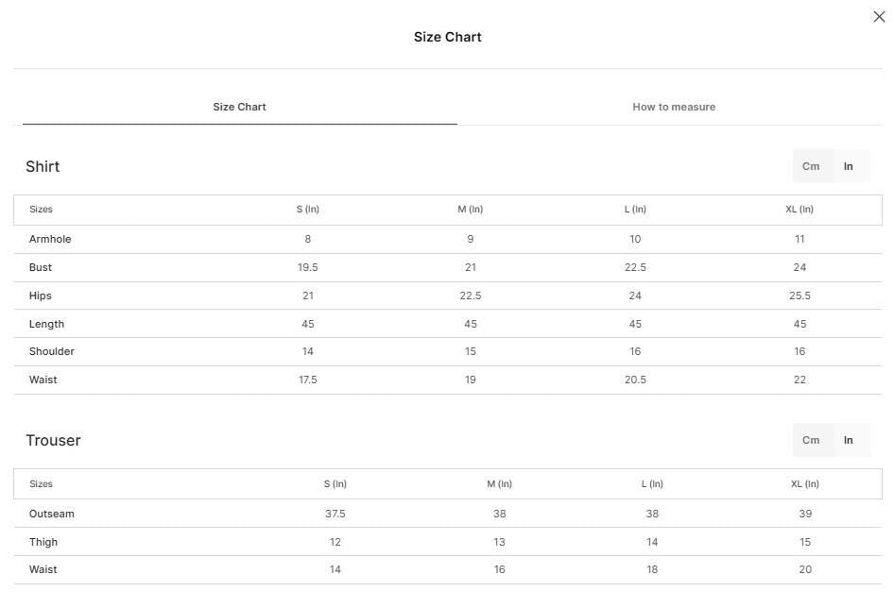
Task: Switch Trouser units to In
Action: 849,440
